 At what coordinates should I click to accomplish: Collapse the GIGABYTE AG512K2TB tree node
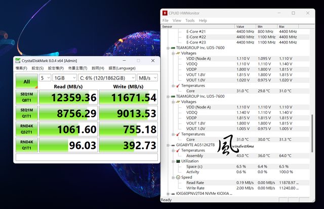pyautogui.click(x=168, y=145)
